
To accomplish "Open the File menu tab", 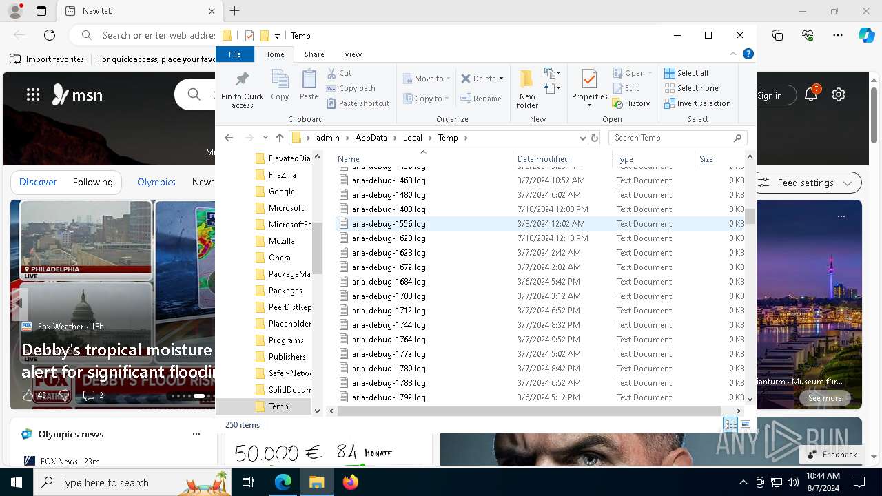I will pos(235,54).
